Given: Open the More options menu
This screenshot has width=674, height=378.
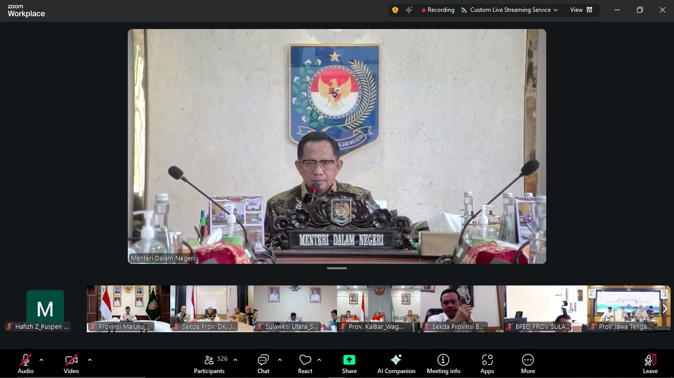Looking at the screenshot, I should (x=528, y=363).
